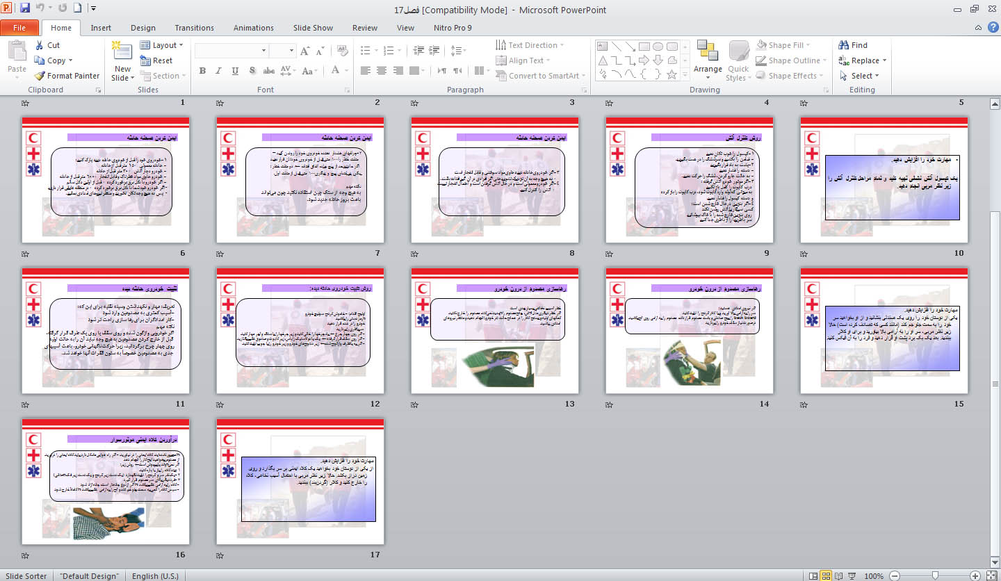Click the Reset slide icon
The width and height of the screenshot is (1001, 581).
[145, 60]
